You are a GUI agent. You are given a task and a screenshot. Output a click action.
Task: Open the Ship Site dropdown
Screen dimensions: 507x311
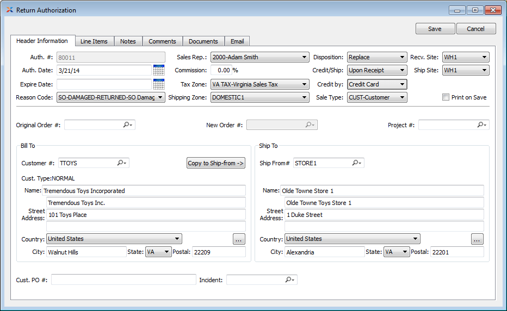pos(466,70)
